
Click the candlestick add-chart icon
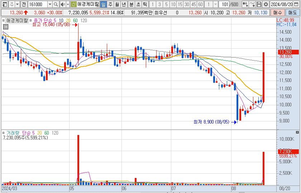245,4
